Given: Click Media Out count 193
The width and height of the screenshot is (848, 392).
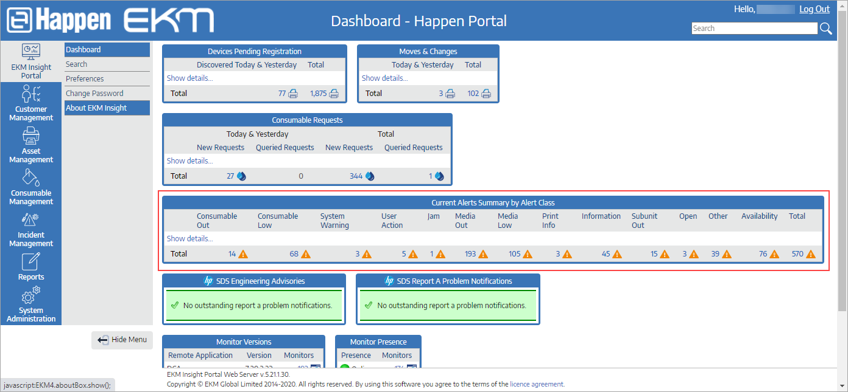Looking at the screenshot, I should [x=470, y=254].
